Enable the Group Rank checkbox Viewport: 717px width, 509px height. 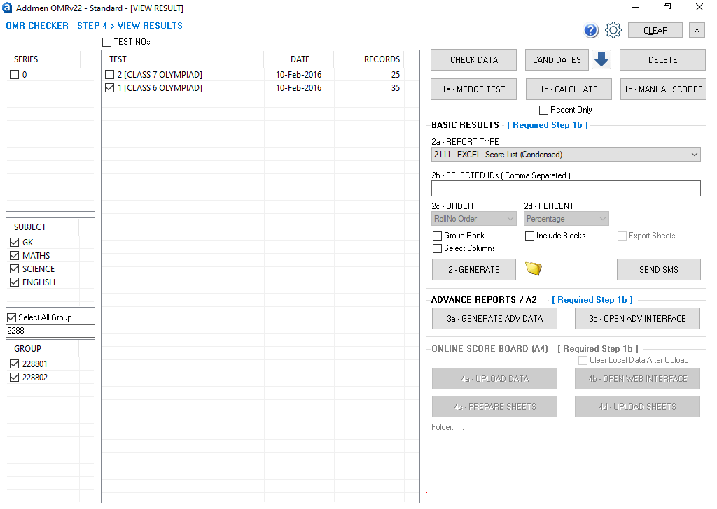click(x=437, y=236)
